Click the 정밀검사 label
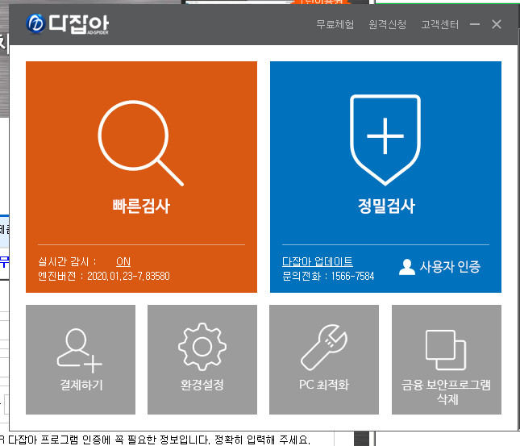The image size is (520, 446). 386,206
